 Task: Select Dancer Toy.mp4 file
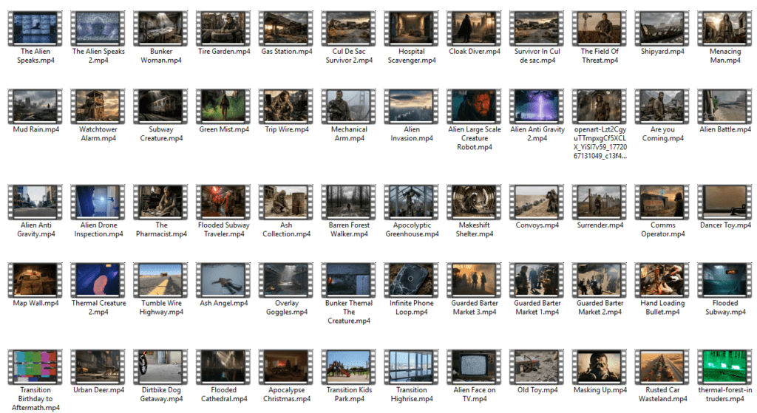click(725, 202)
